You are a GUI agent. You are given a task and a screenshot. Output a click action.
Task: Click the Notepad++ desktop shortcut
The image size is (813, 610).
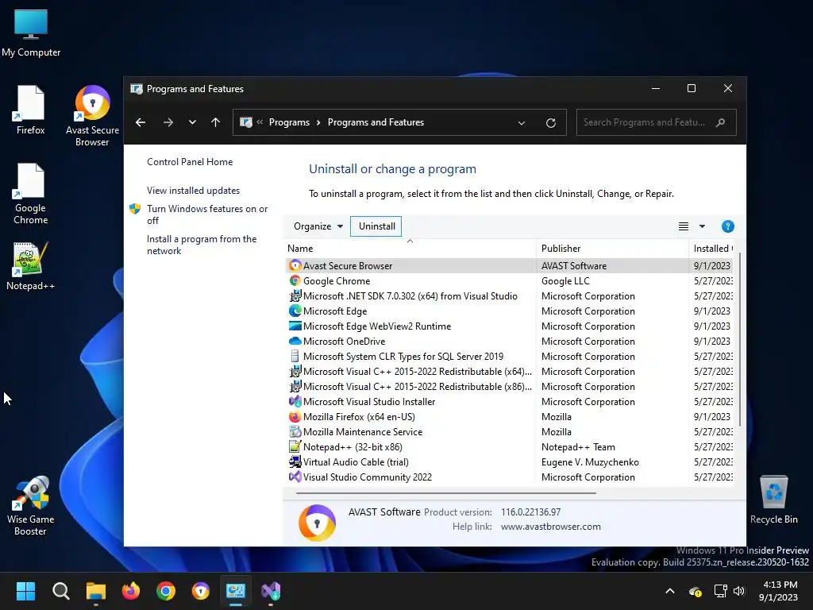tap(31, 266)
